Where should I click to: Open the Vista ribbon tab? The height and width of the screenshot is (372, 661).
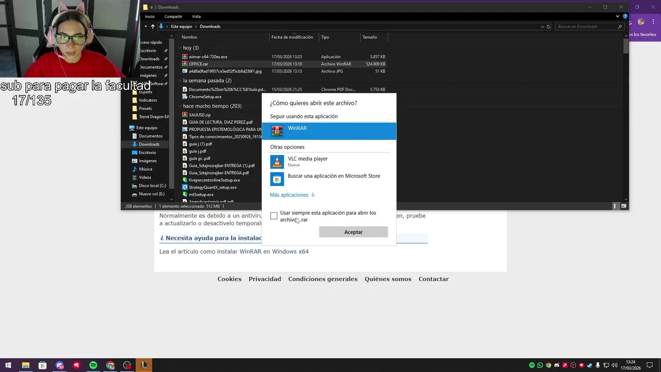coord(196,17)
